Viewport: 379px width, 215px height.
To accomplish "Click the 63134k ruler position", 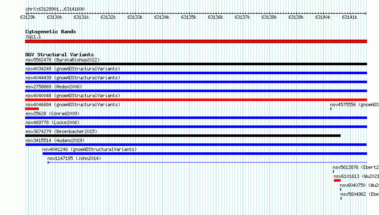I will click(x=162, y=17).
